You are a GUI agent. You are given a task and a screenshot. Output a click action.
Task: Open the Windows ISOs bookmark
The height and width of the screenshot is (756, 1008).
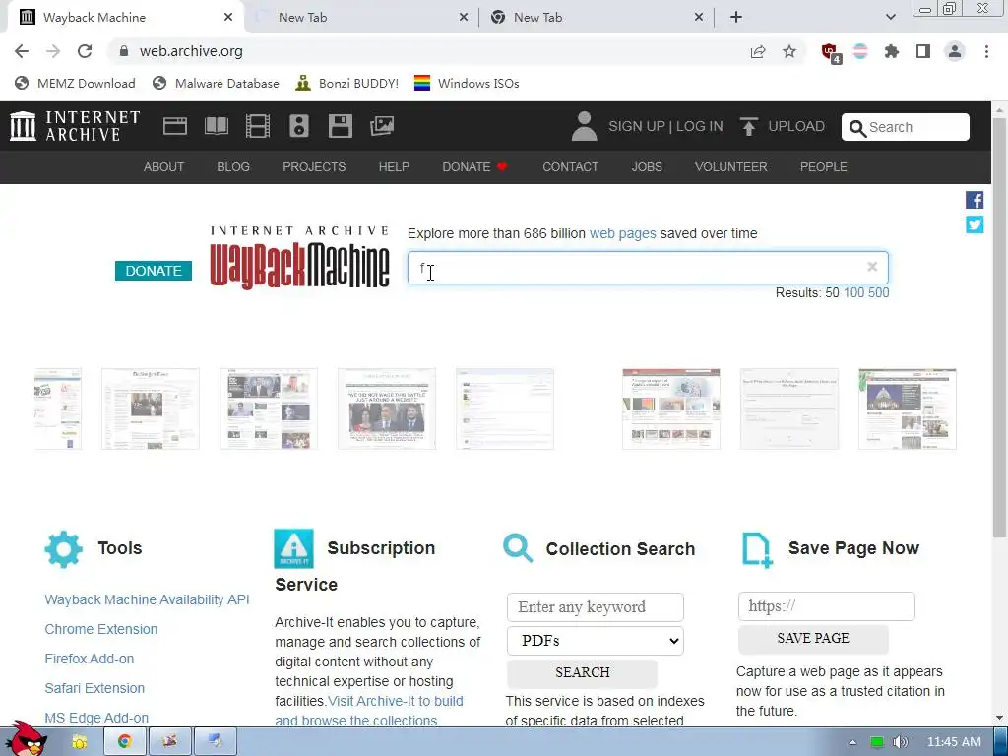(467, 84)
